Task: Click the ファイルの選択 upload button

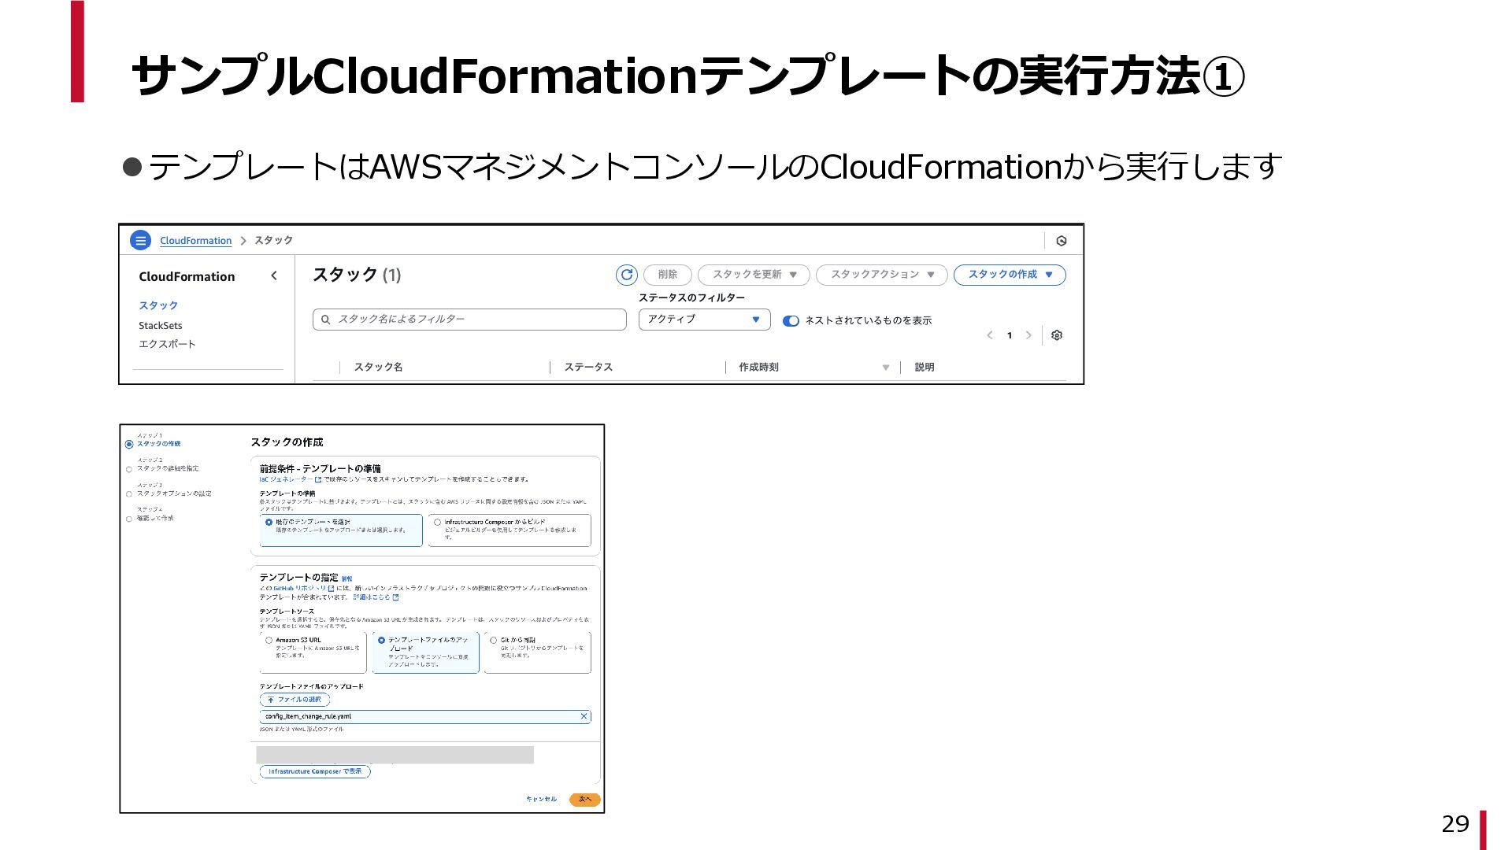Action: (295, 699)
